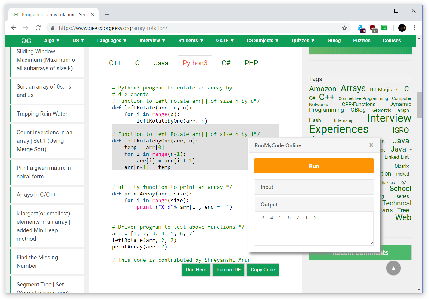429x300 pixels.
Task: Open the Linked List tag
Action: click(x=396, y=157)
